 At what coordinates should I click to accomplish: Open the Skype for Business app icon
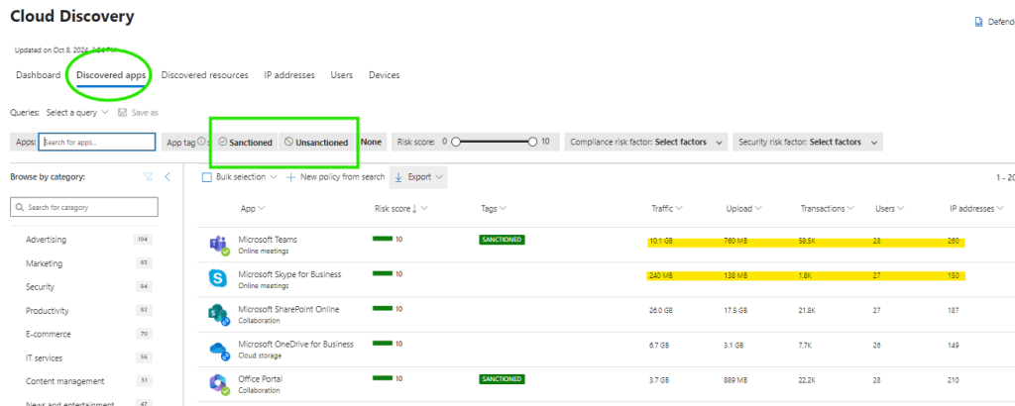[x=218, y=279]
